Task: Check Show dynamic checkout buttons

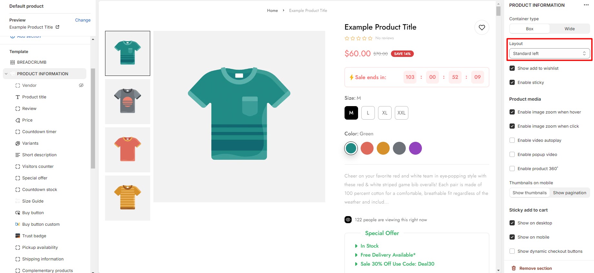Action: [x=512, y=251]
